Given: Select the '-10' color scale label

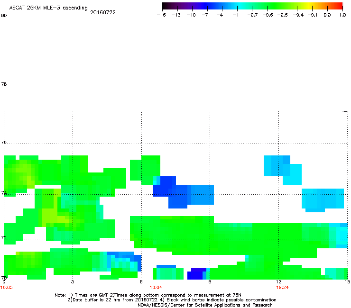Looking at the screenshot, I should (191, 15).
